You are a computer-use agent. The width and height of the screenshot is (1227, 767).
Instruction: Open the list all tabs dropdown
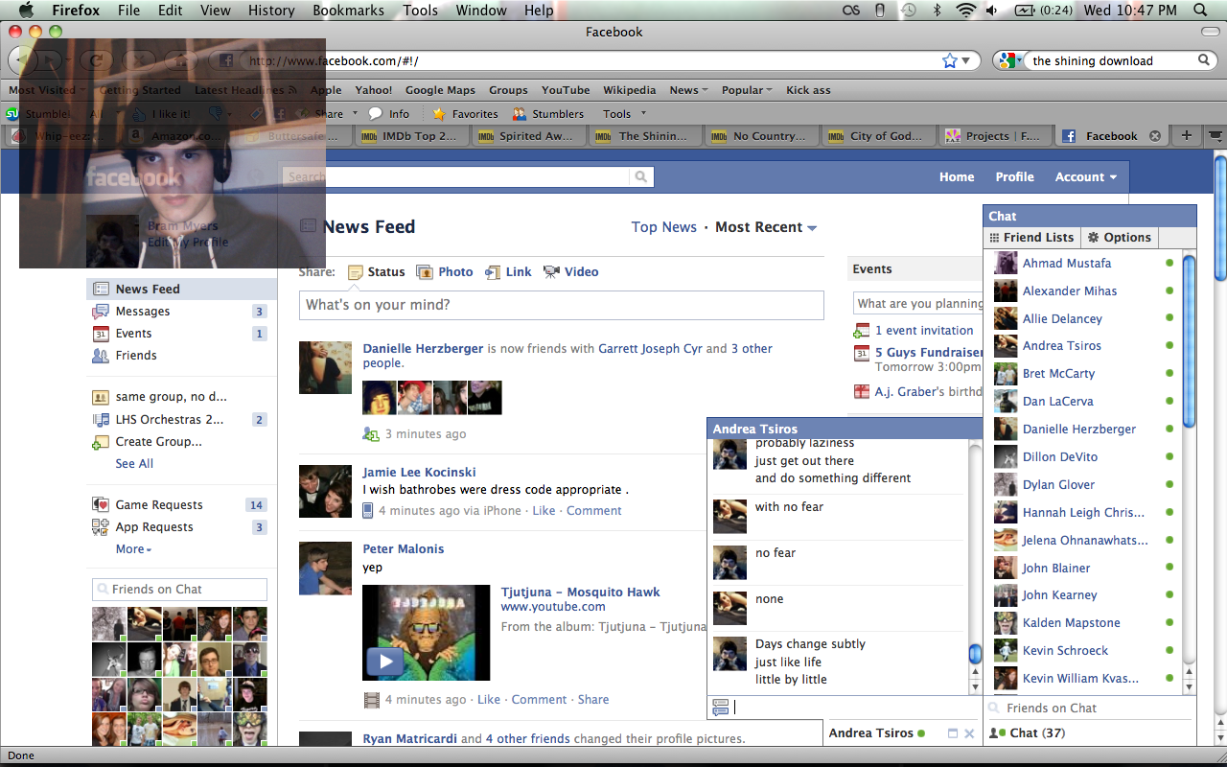(1215, 136)
